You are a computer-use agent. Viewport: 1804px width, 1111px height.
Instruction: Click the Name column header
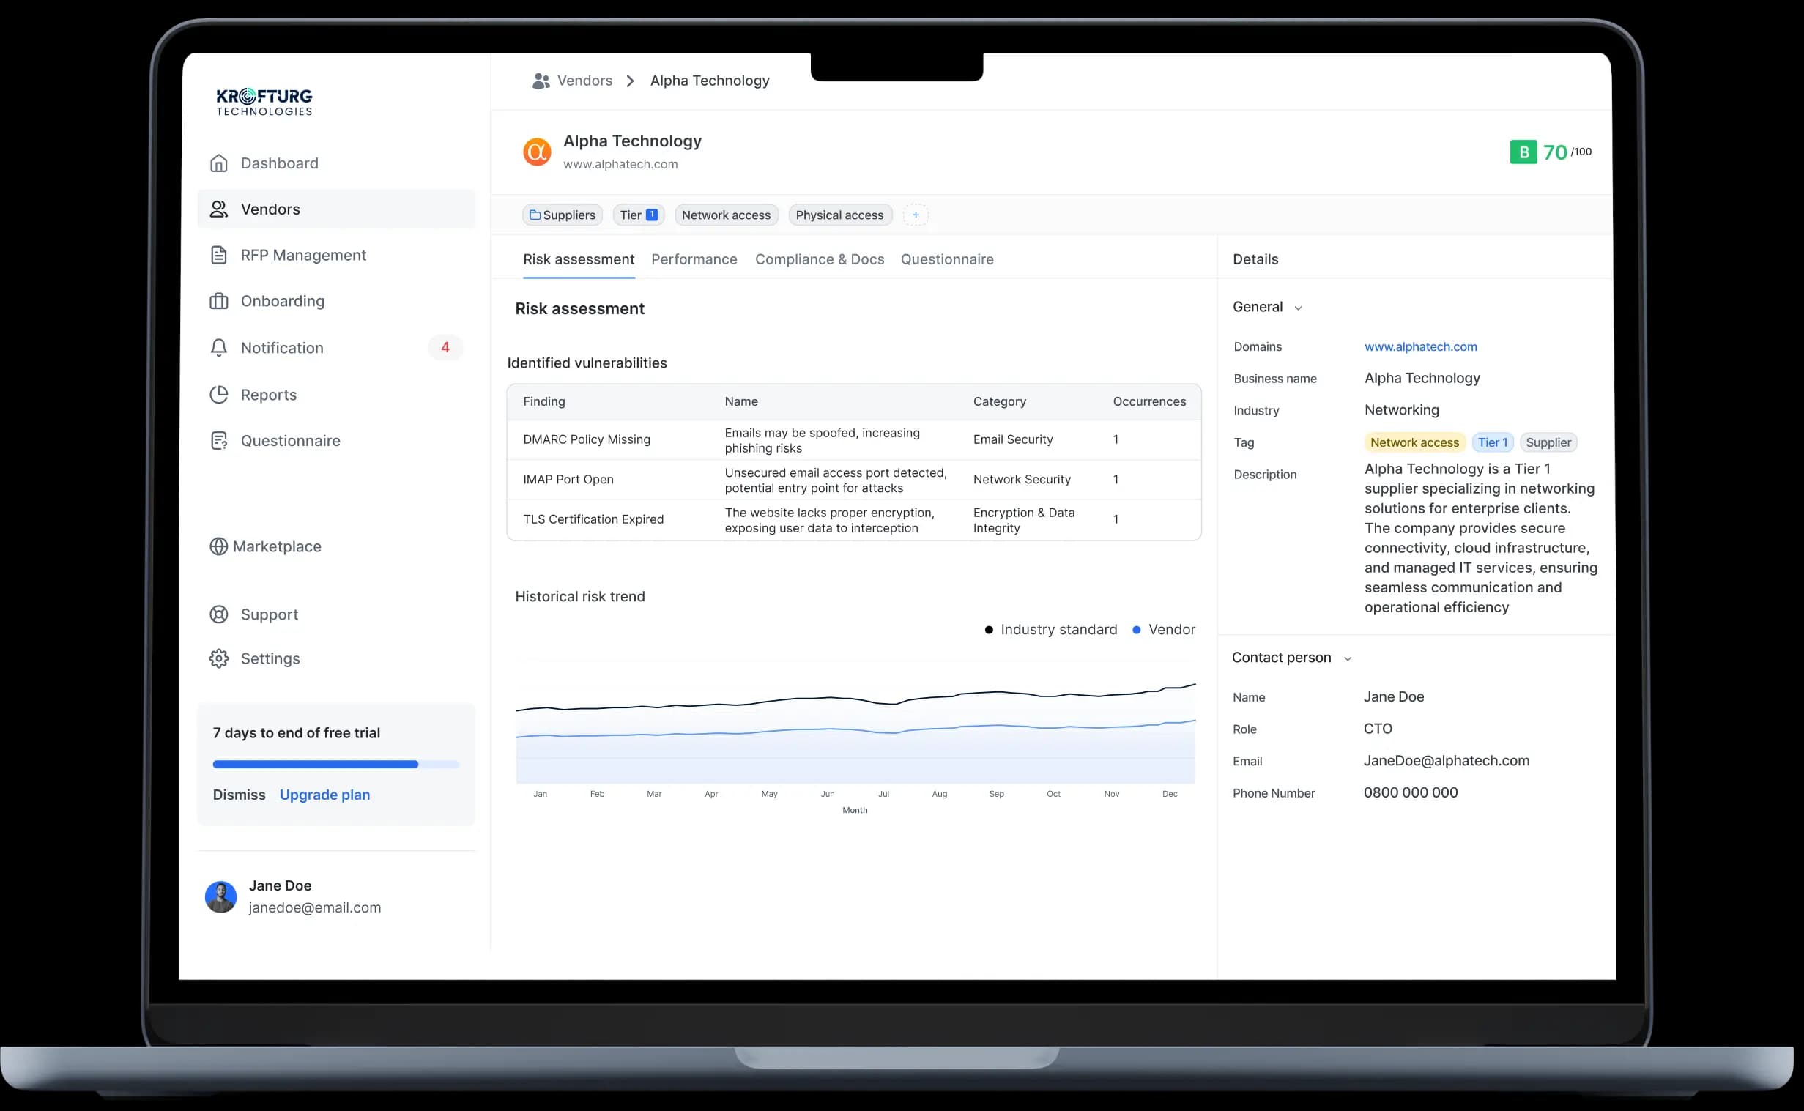coord(740,402)
